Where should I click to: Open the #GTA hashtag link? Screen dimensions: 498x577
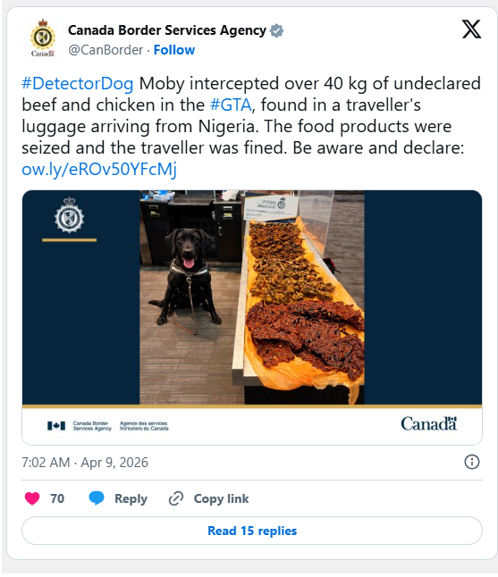(x=231, y=105)
